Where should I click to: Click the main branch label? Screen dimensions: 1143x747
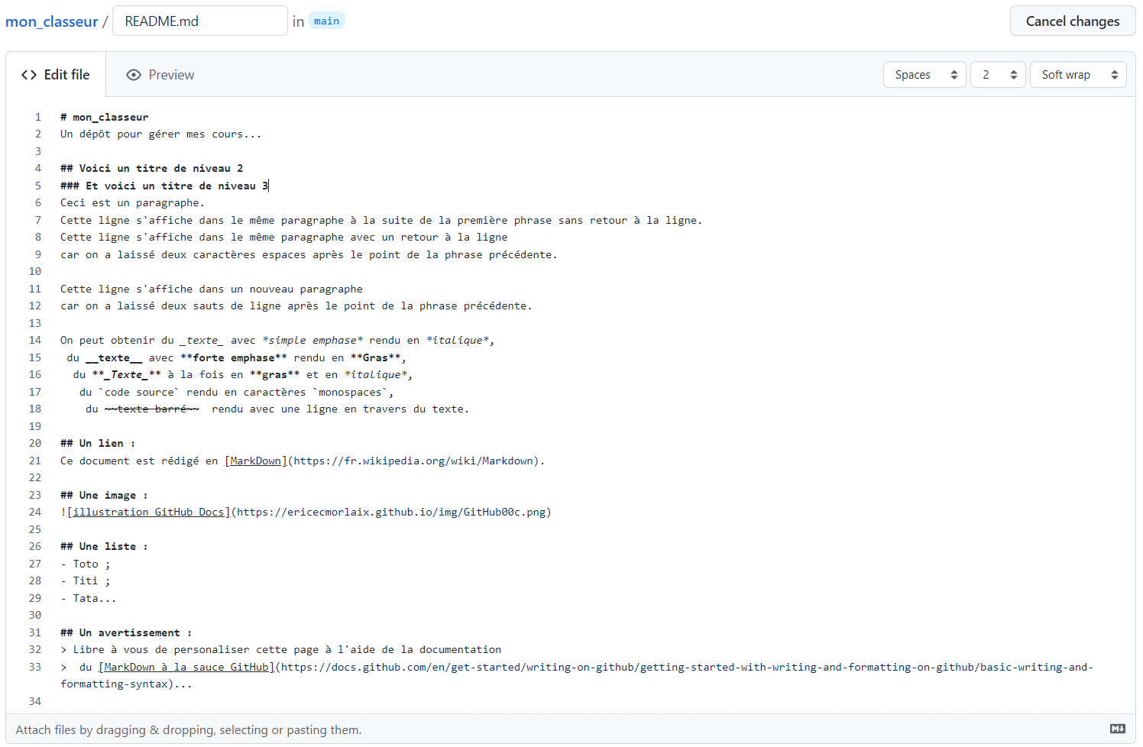coord(326,21)
